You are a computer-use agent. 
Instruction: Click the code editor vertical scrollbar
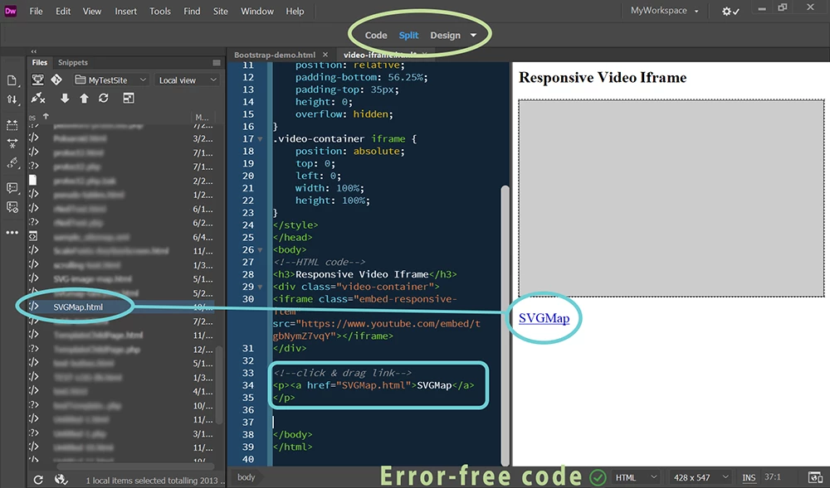coord(505,325)
